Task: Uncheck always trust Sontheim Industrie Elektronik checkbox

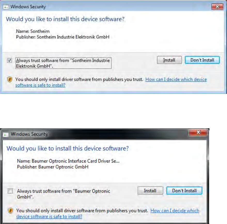Action: click(x=10, y=60)
